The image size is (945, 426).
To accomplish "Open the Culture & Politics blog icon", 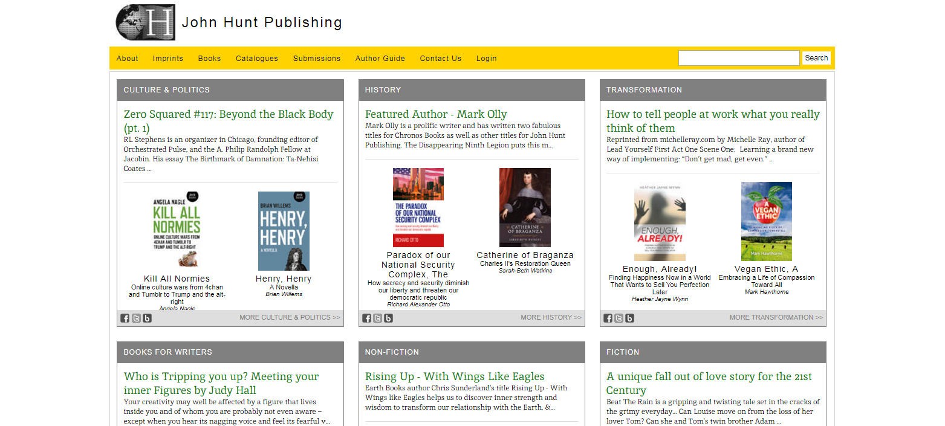I will click(147, 318).
